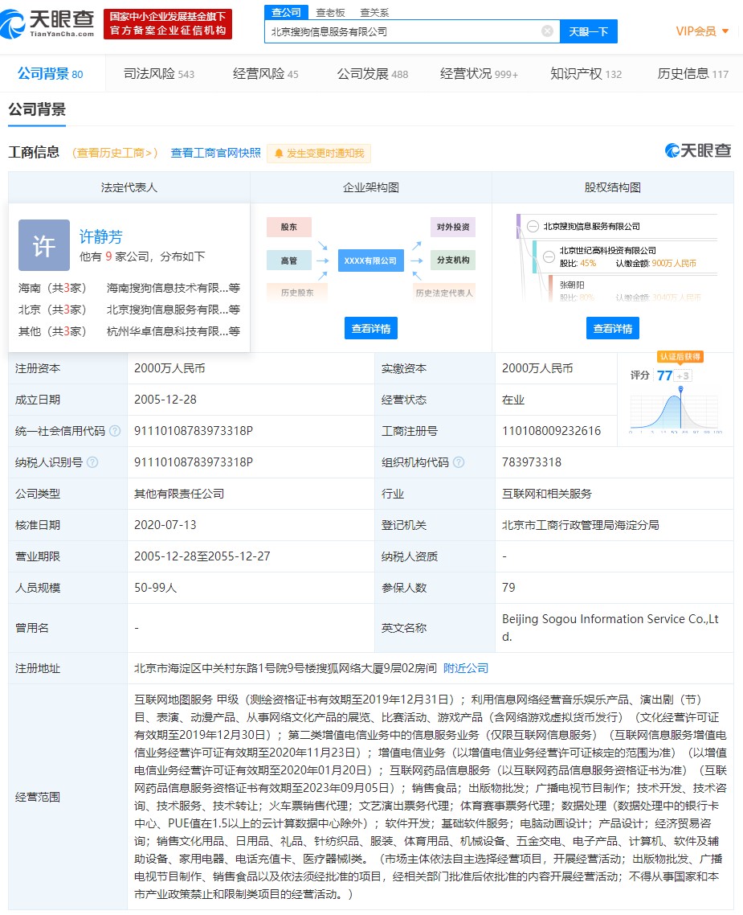
Task: Click XXXX有限公司 center box
Action: pos(370,261)
